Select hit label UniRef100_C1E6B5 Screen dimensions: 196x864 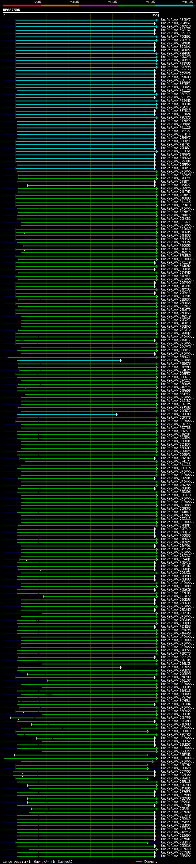click(176, 232)
